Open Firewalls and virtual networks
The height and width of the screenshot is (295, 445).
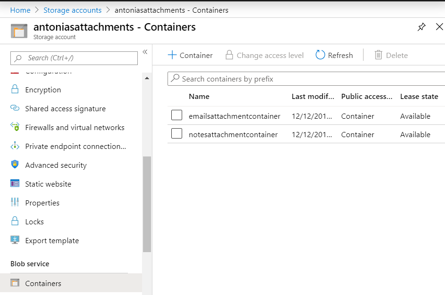[x=76, y=127]
